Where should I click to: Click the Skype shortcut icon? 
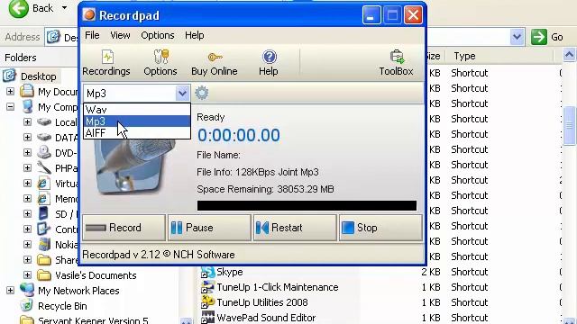click(207, 272)
